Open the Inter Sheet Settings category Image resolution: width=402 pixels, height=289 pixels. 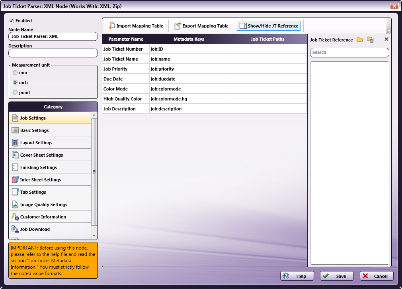pos(50,180)
